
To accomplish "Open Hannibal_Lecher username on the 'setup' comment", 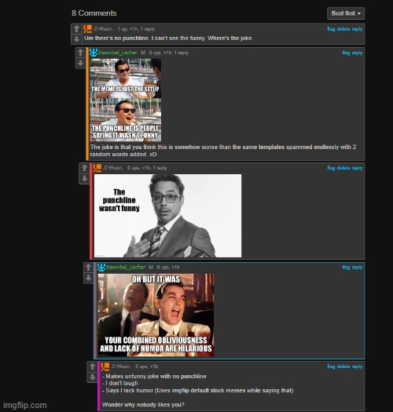I will click(118, 53).
